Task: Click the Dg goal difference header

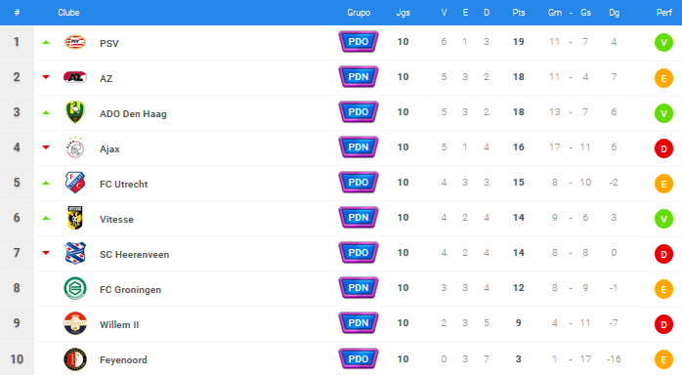Action: point(614,13)
